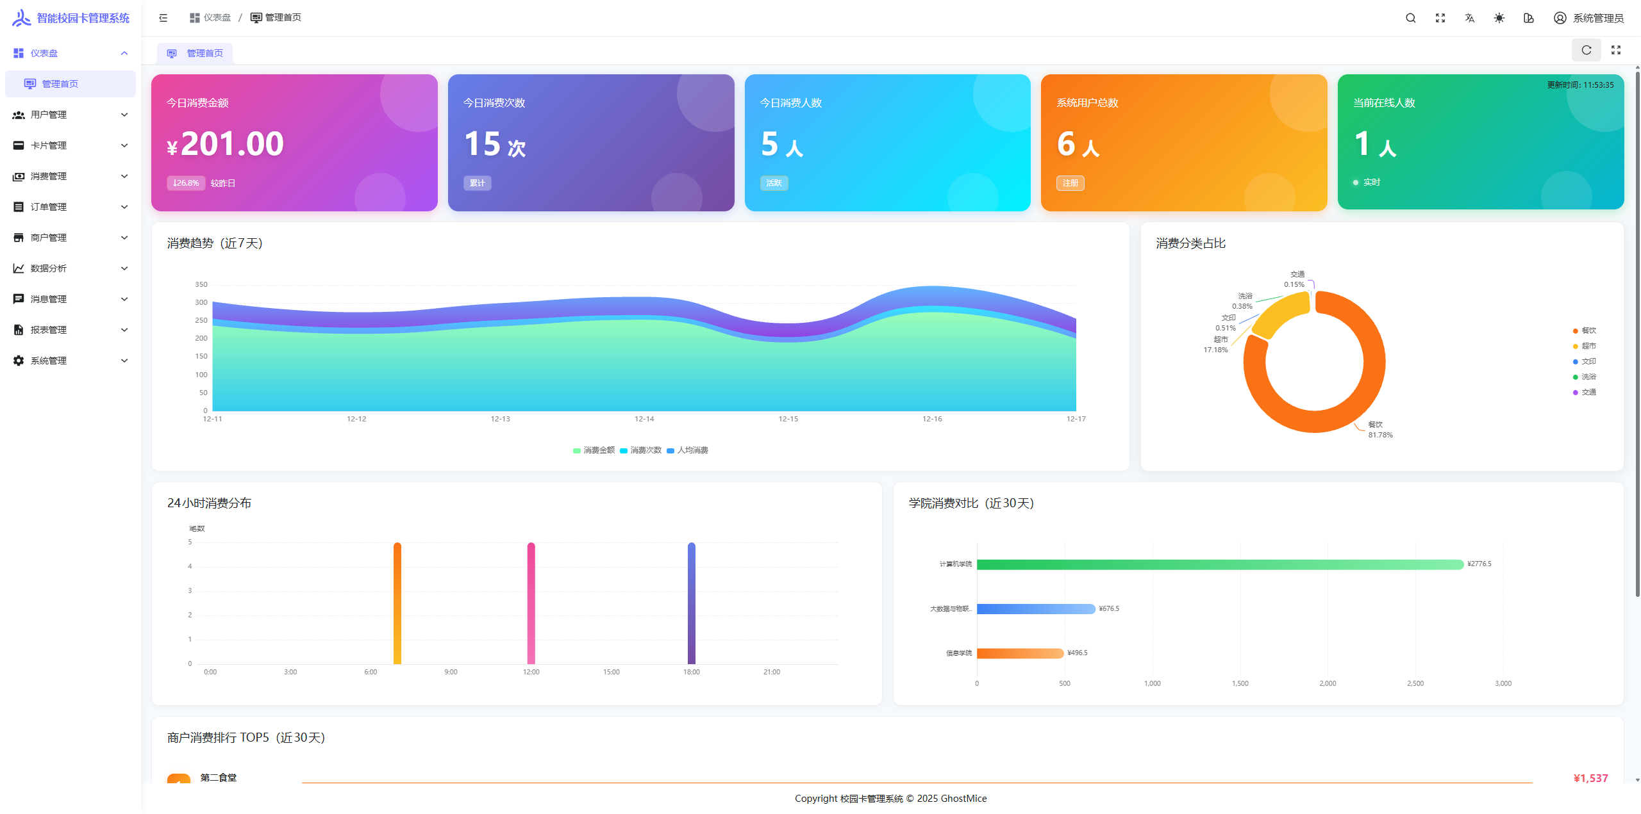The image size is (1641, 814).
Task: Open the theme settings icon
Action: 1528,18
